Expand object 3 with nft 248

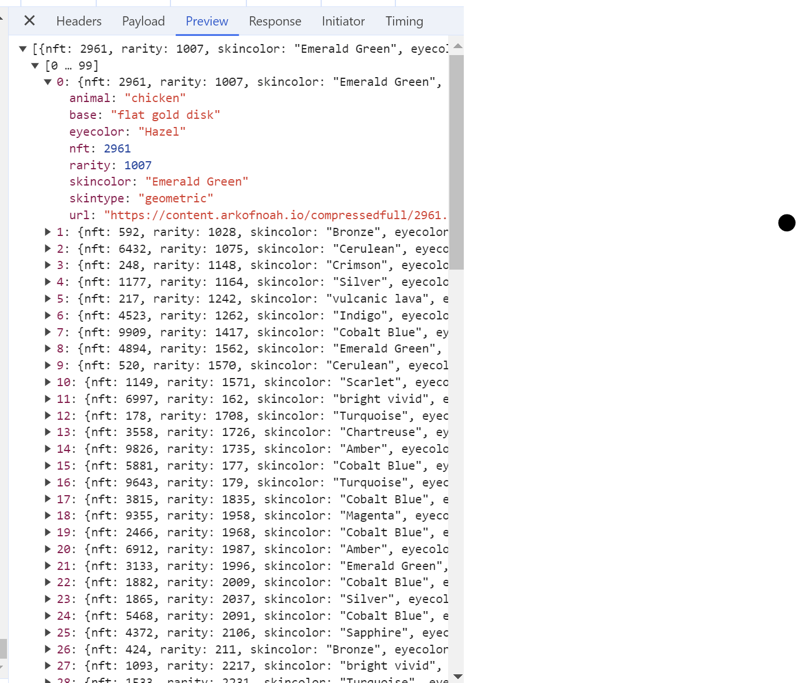[48, 265]
